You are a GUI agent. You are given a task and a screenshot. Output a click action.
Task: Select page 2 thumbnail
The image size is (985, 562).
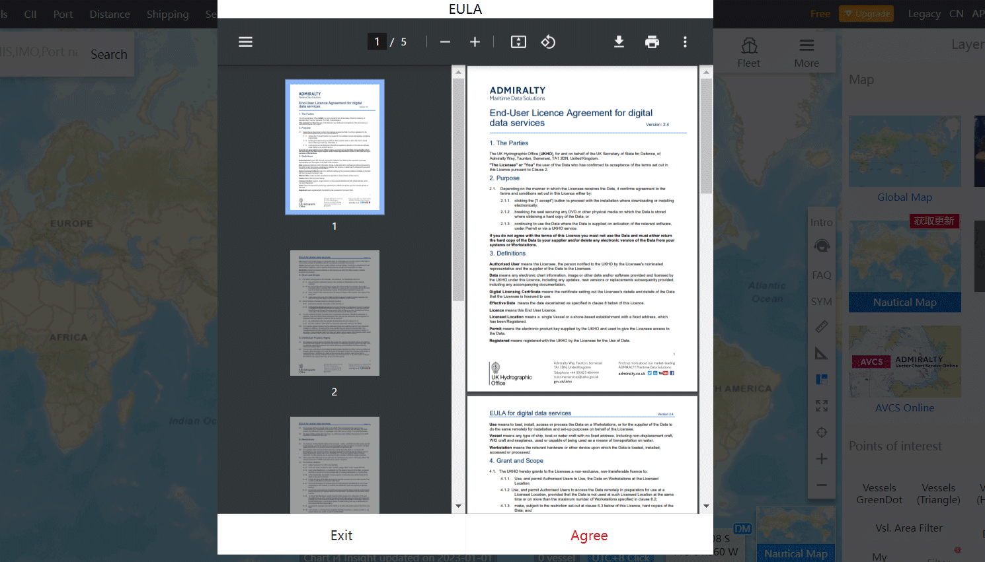coord(335,313)
